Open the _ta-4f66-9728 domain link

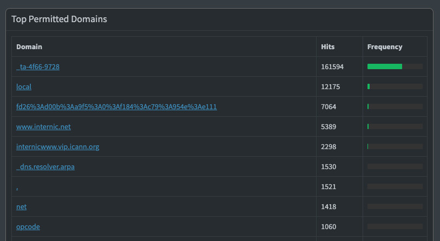(38, 66)
